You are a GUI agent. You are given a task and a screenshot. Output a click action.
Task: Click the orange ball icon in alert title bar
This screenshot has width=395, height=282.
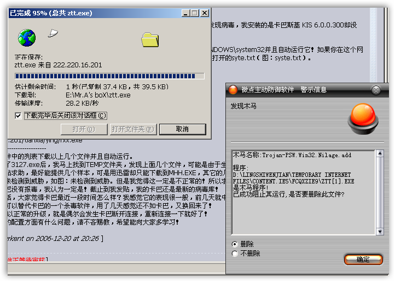coord(233,90)
